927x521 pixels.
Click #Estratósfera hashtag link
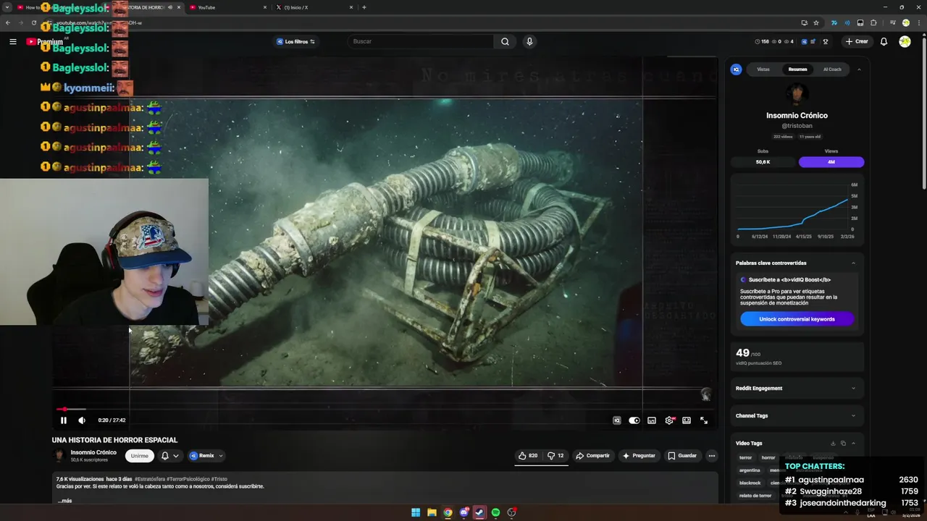149,479
